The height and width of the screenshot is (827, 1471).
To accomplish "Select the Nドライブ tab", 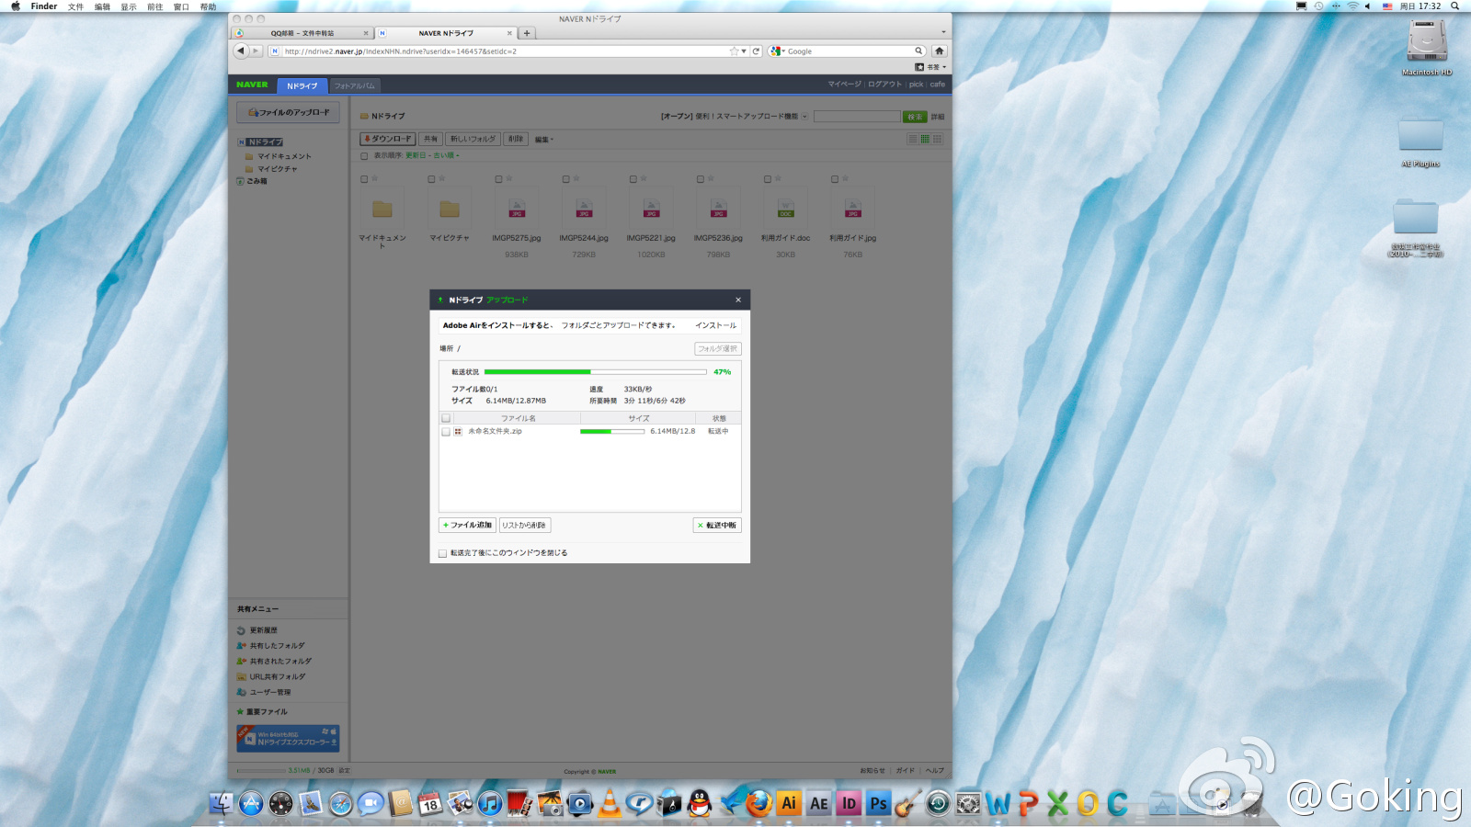I will [302, 85].
